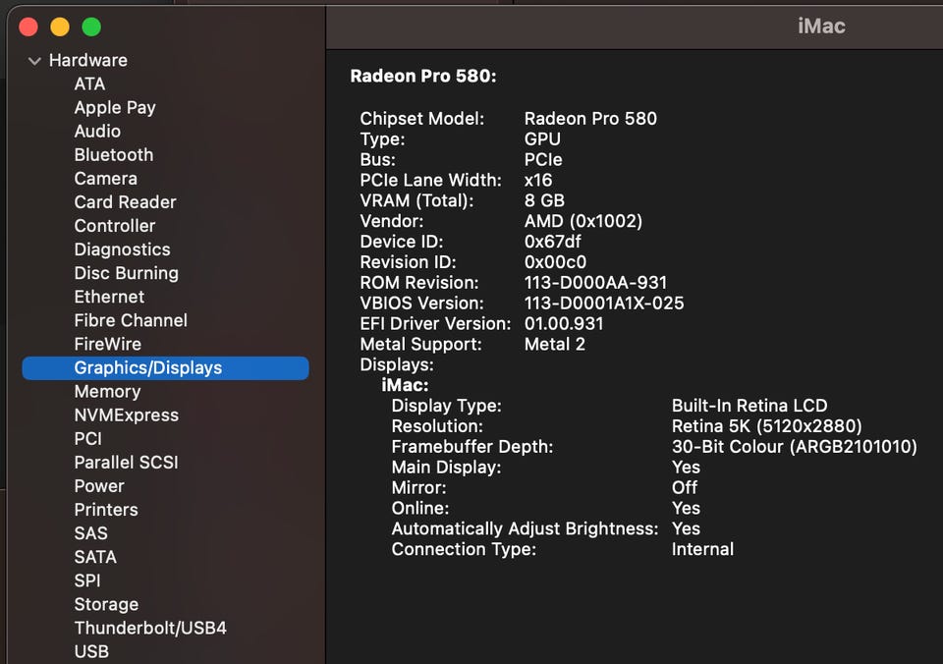This screenshot has width=943, height=664.
Task: Select USB in the sidebar
Action: pyautogui.click(x=91, y=651)
